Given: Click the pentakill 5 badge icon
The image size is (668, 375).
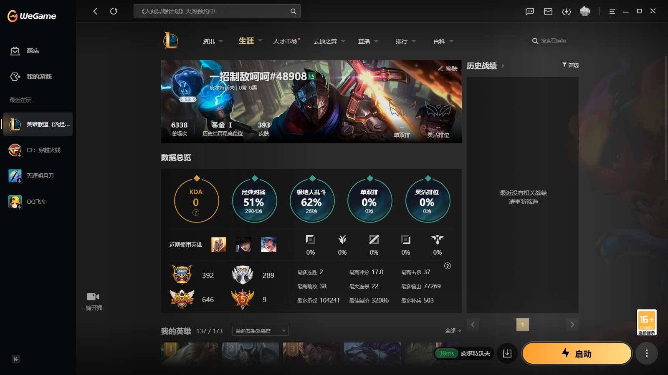Looking at the screenshot, I should (243, 299).
